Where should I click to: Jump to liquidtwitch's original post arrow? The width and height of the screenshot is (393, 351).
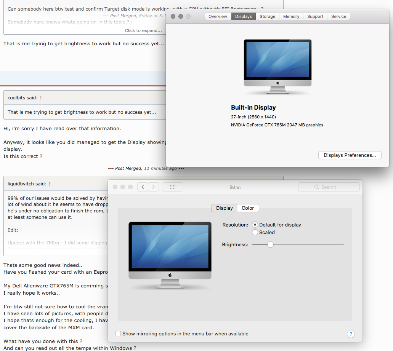pyautogui.click(x=50, y=184)
